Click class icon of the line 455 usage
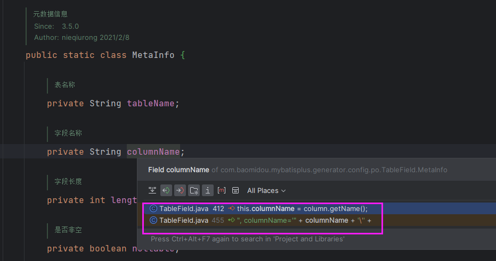The image size is (496, 261). tap(153, 220)
